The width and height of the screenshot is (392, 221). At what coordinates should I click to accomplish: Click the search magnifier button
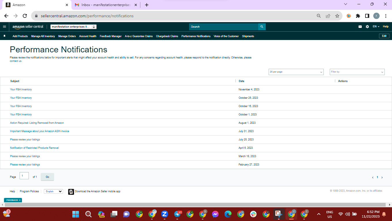pyautogui.click(x=262, y=26)
